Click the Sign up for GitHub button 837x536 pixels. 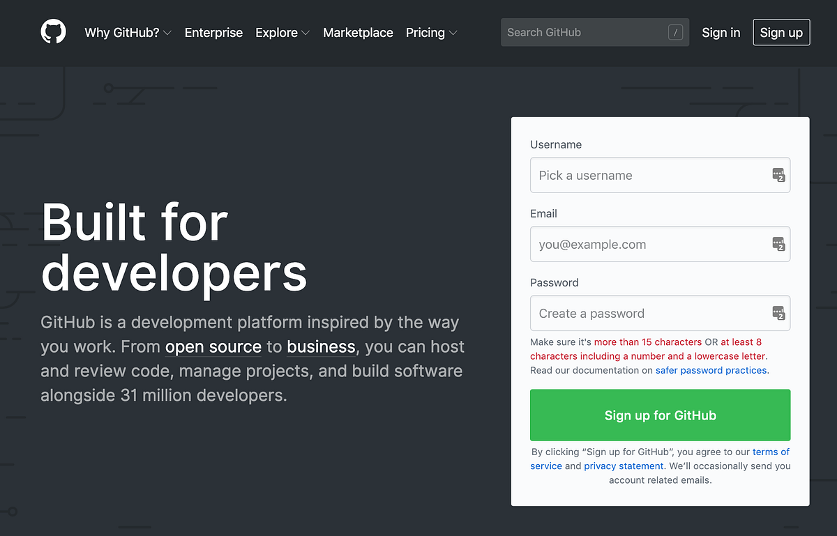pyautogui.click(x=660, y=415)
